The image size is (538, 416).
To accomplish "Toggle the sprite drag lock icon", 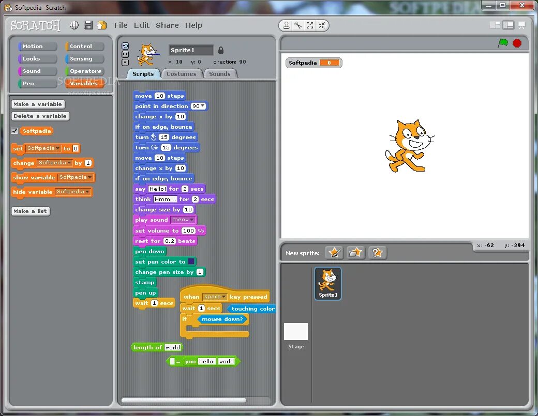I will coord(220,50).
